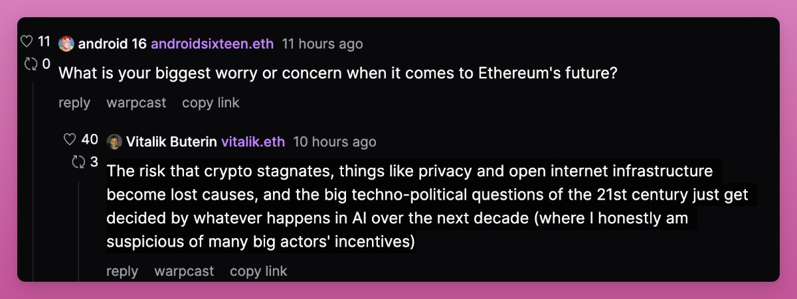Reply to Vitalik Buterin's comment
Viewport: 797px width, 299px height.
point(122,271)
